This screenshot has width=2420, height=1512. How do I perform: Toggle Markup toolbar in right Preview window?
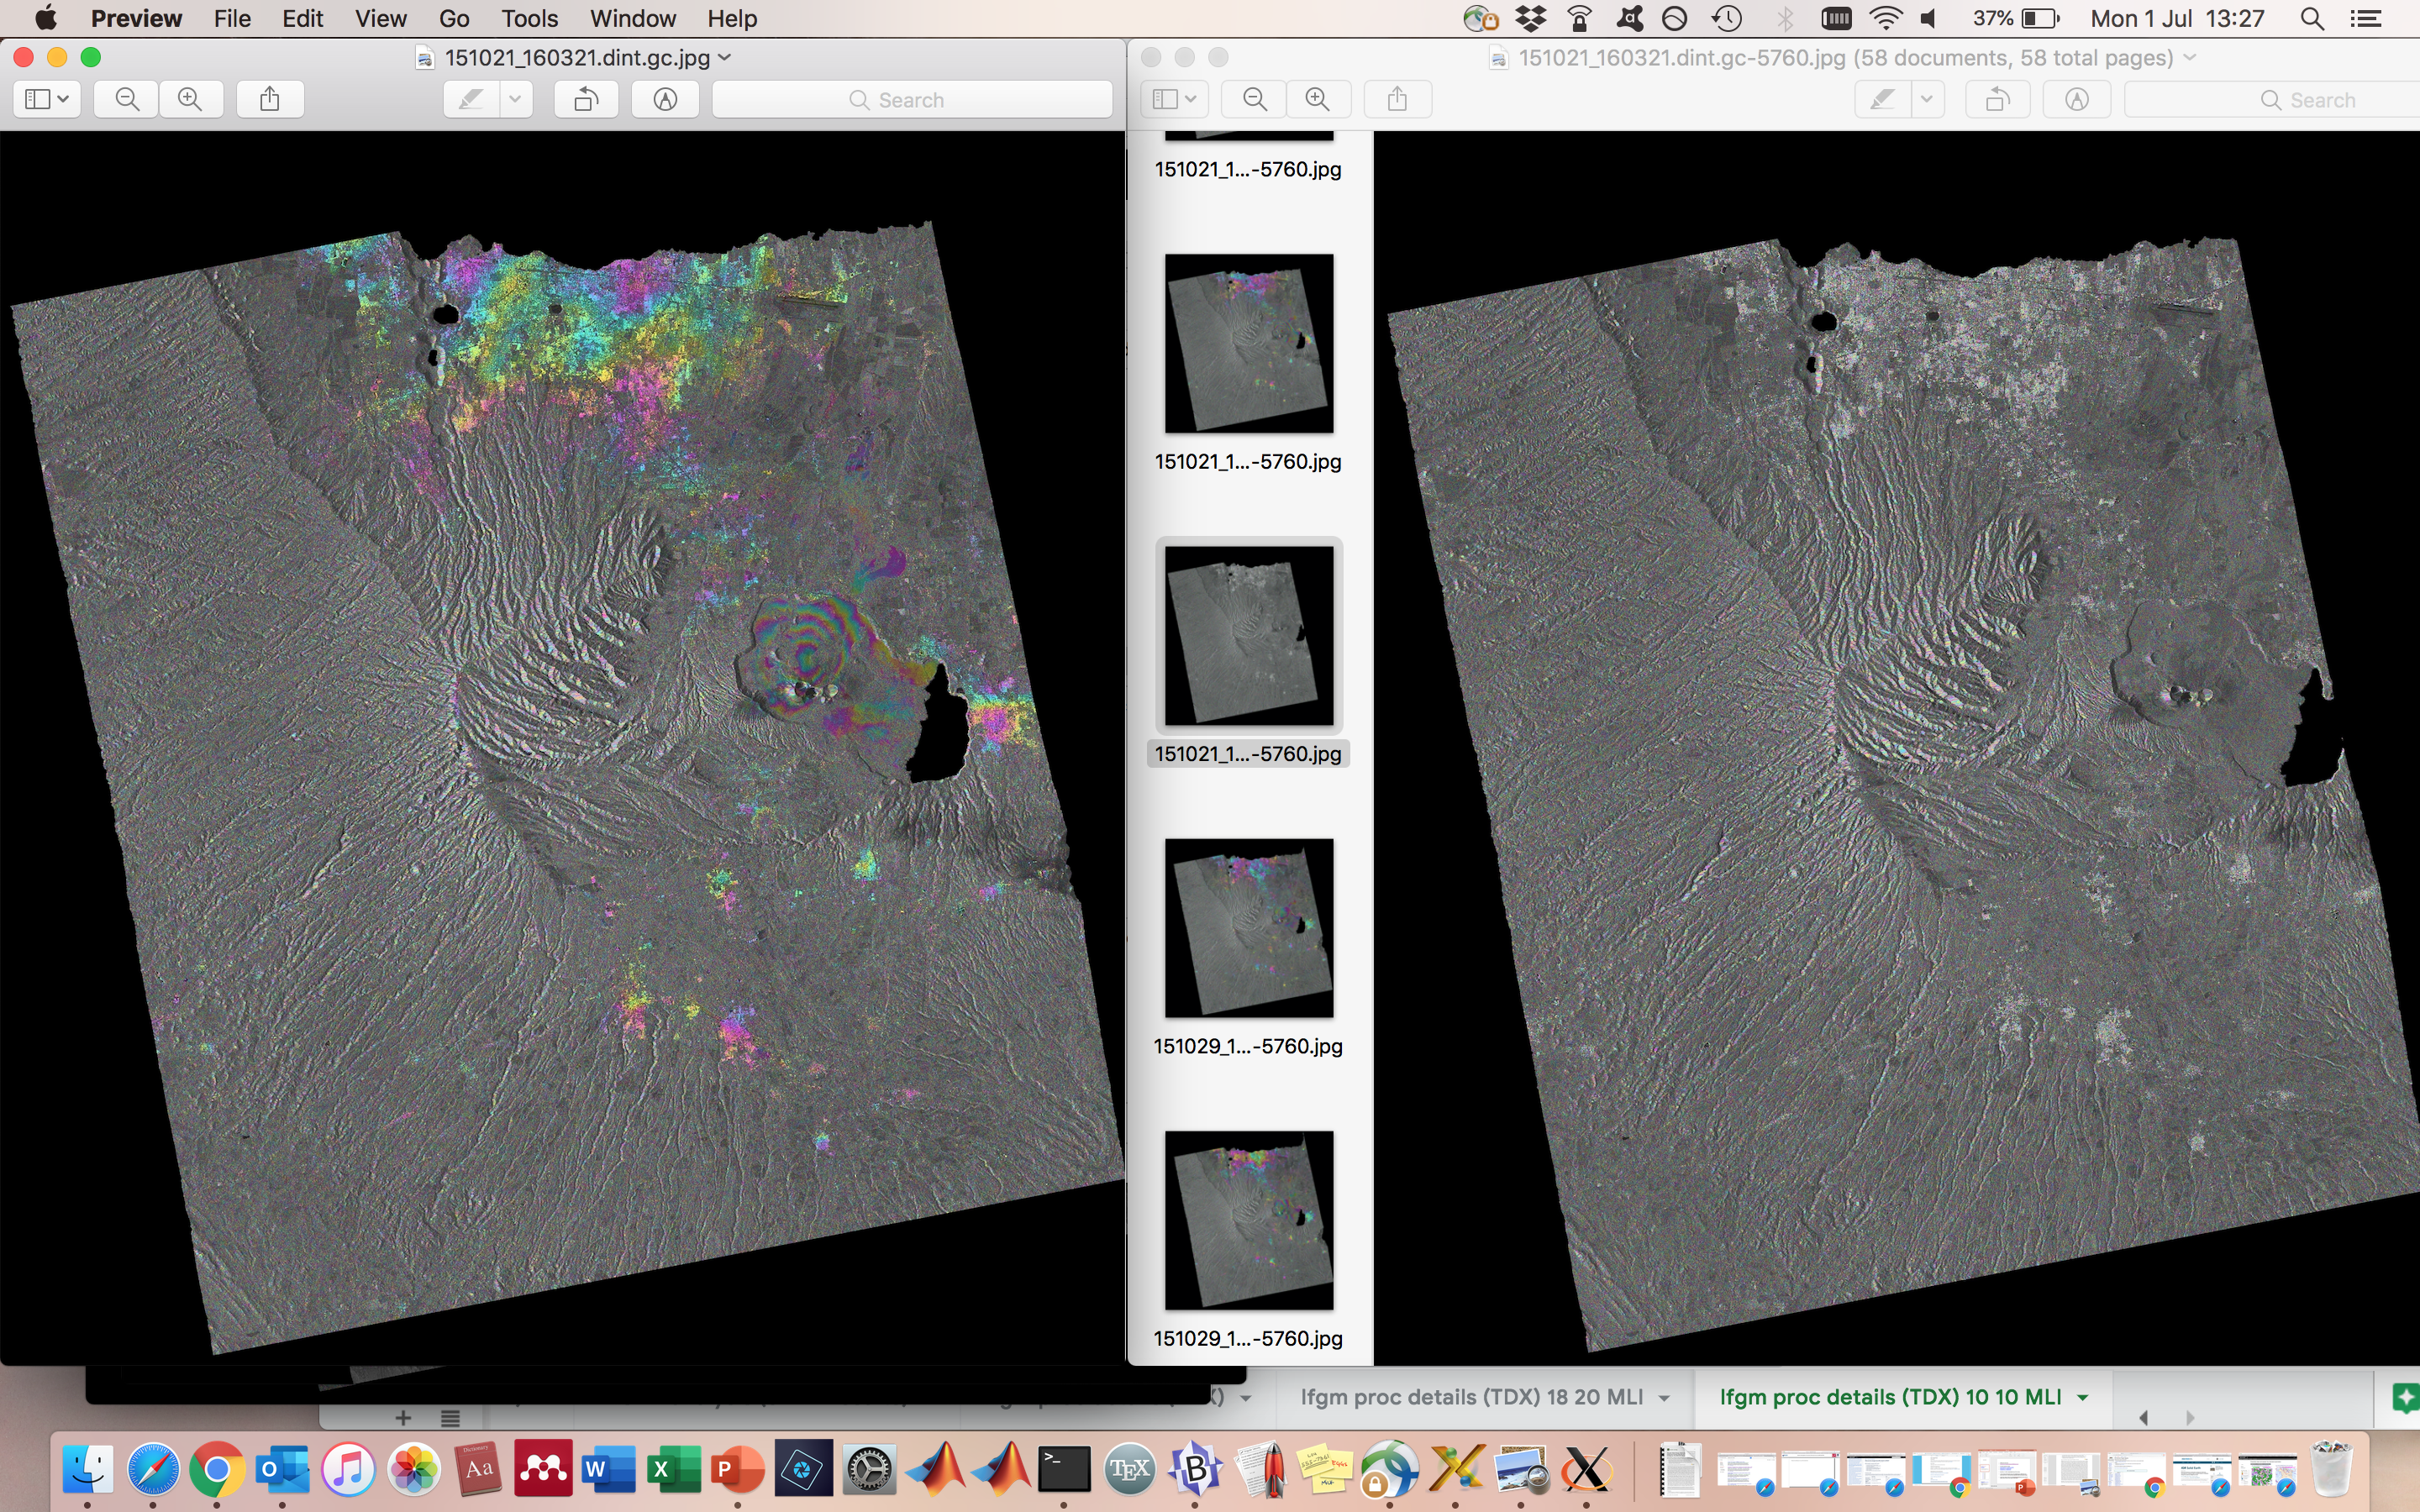[2077, 99]
